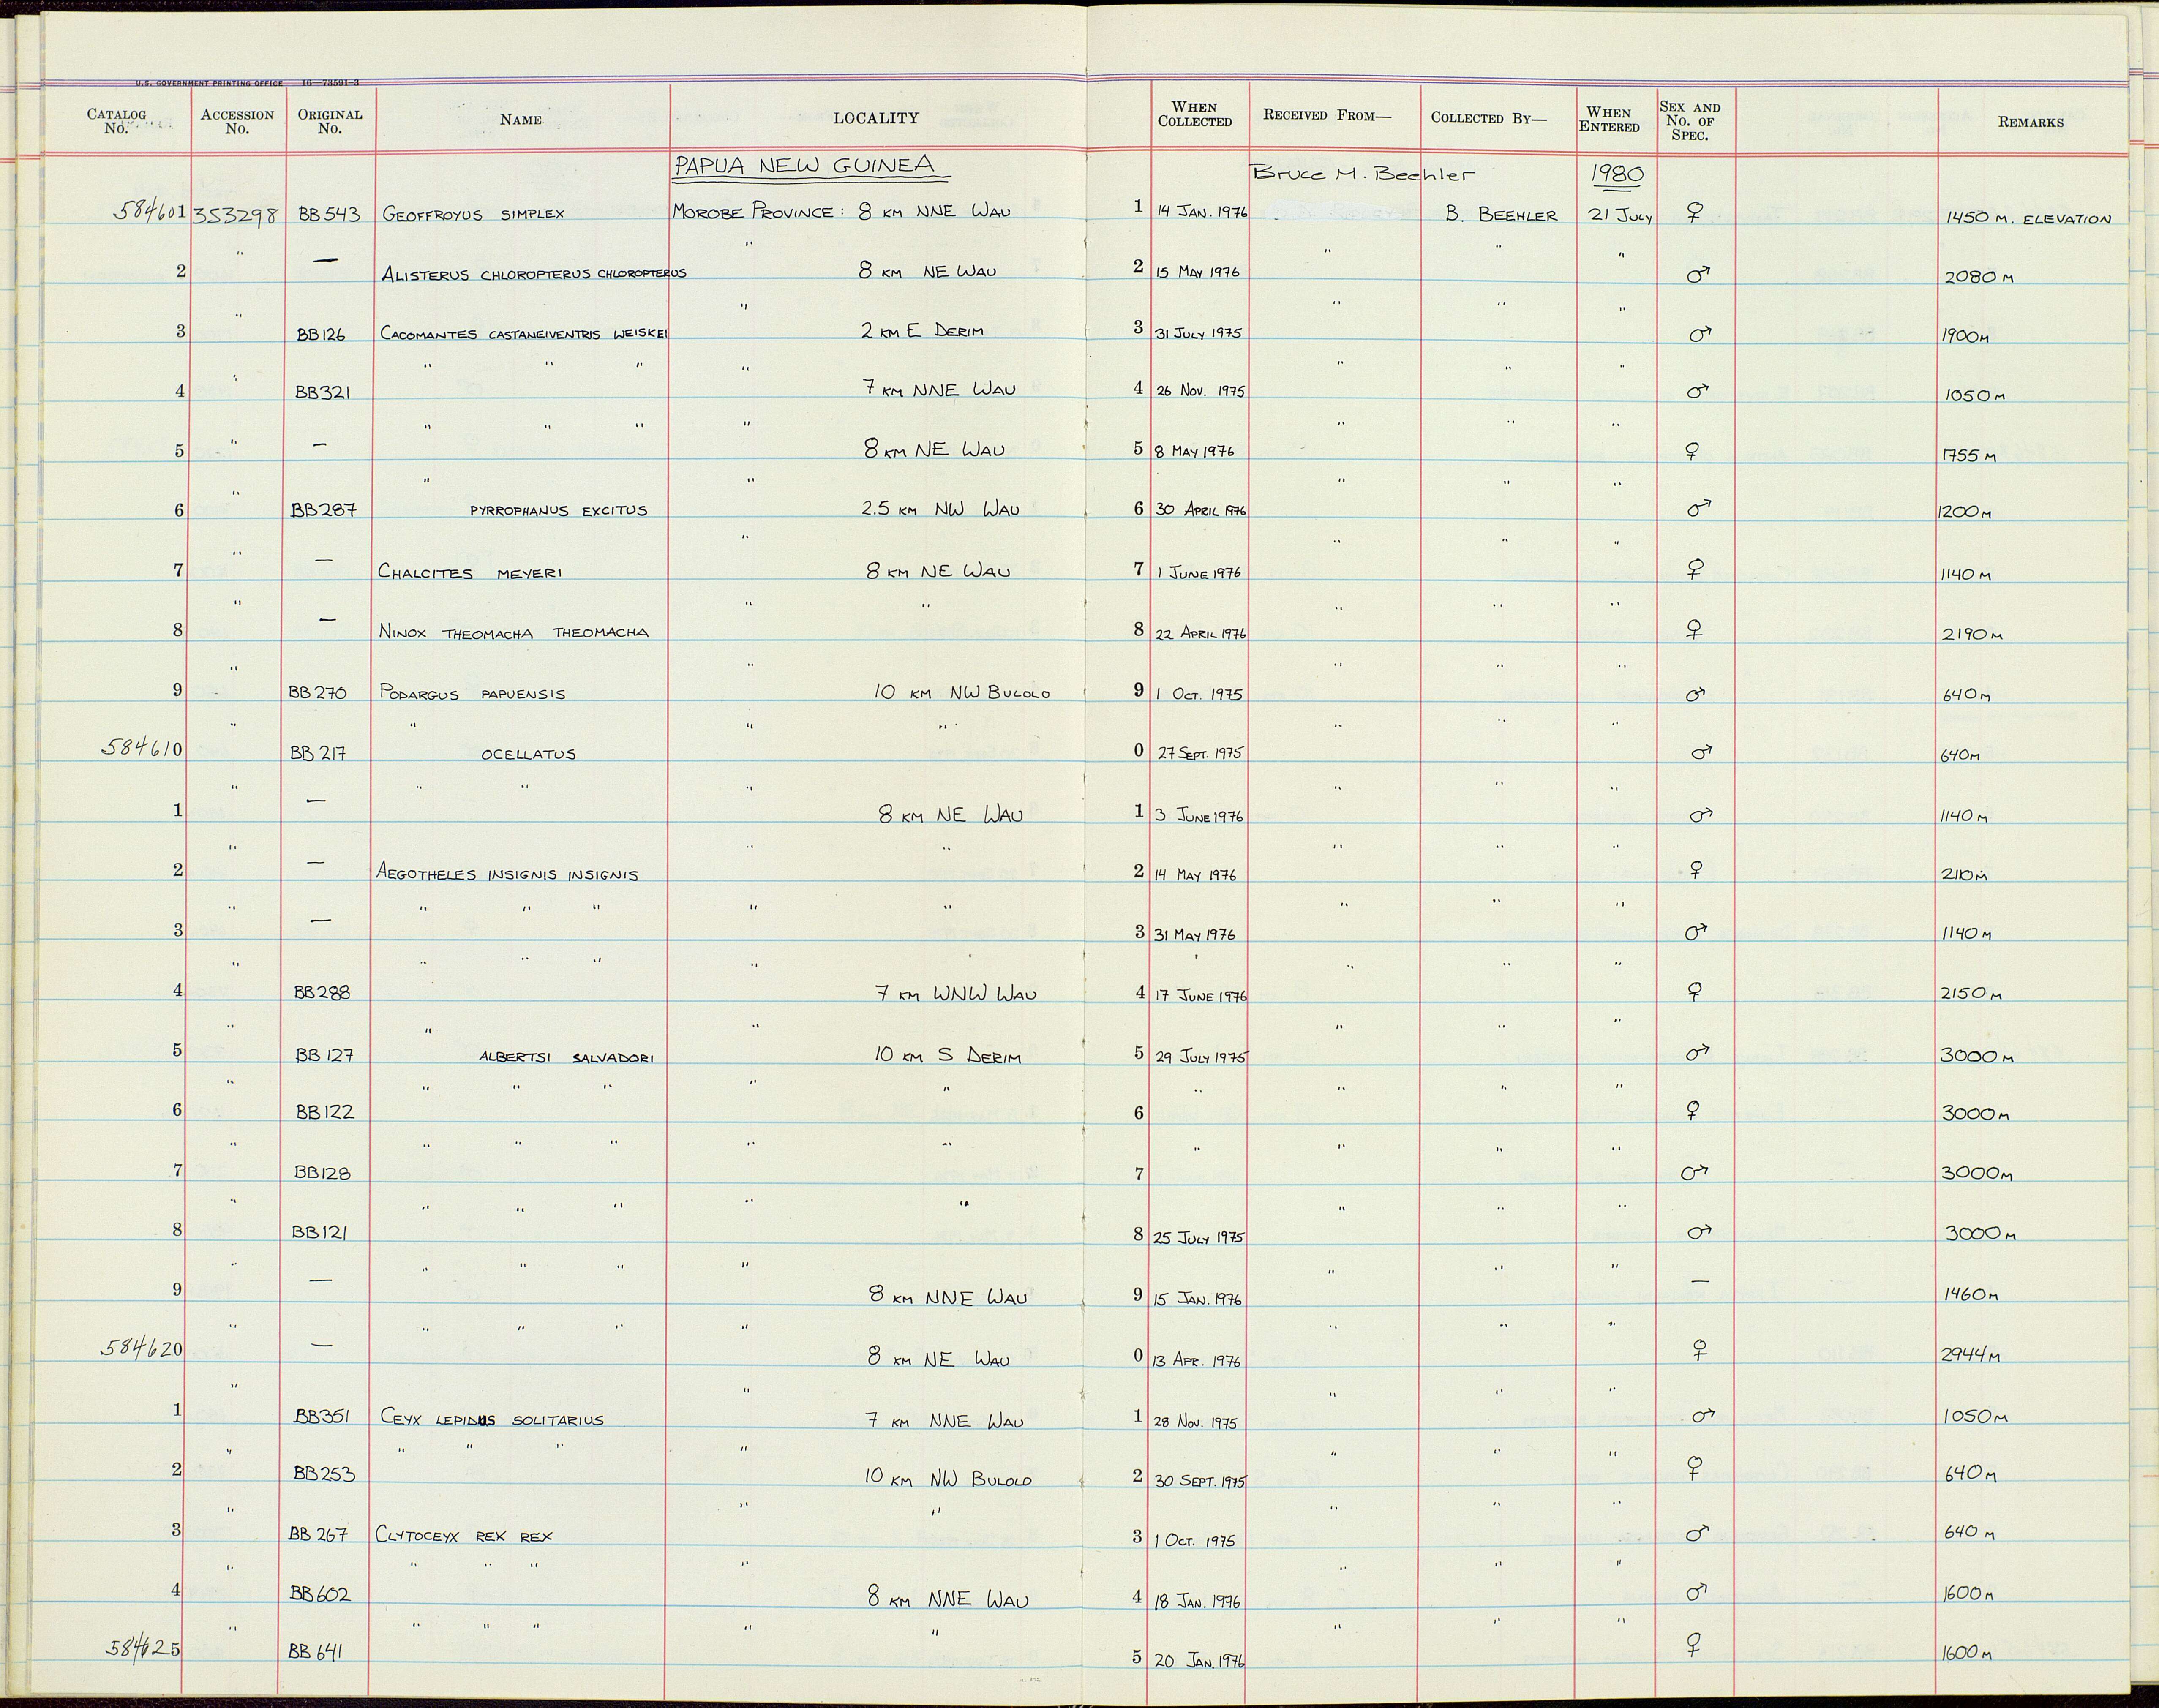2159x1708 pixels.
Task: Click locality '10 km NW Bulolo' for BB 270
Action: [962, 692]
